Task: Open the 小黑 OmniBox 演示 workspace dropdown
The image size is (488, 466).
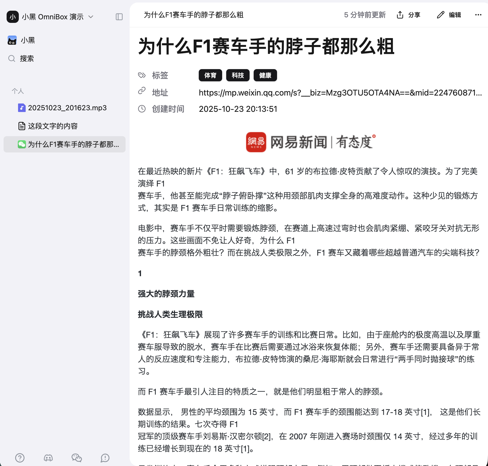Action: click(91, 17)
